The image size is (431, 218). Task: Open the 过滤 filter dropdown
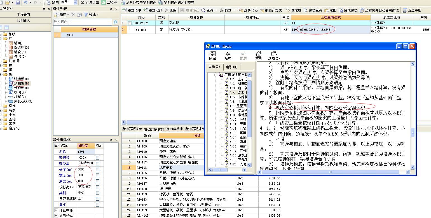(x=98, y=15)
